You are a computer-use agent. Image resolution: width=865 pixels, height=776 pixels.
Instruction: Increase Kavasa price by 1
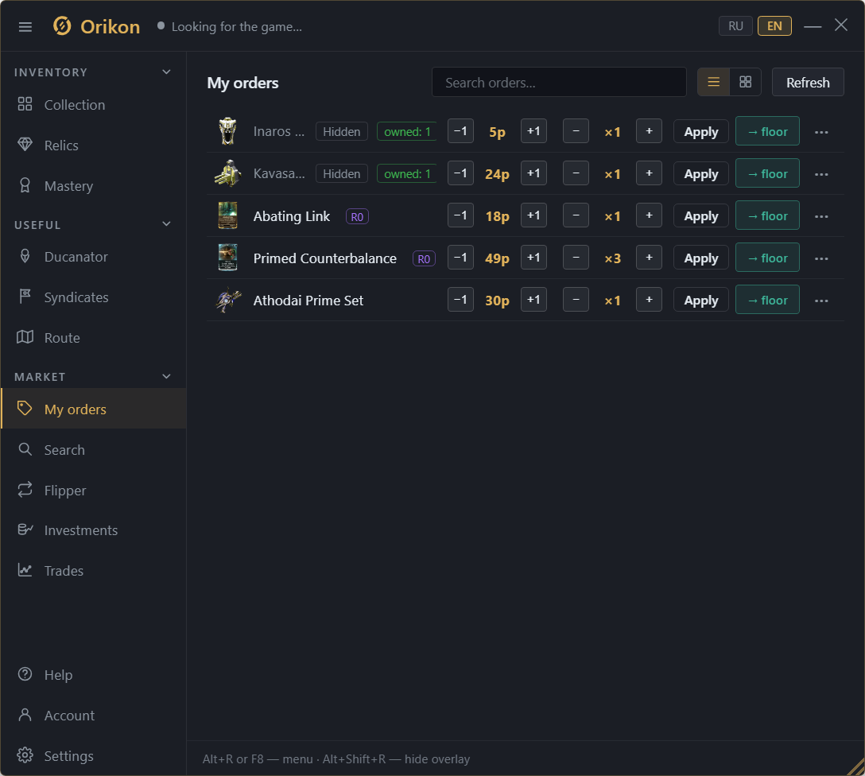533,173
